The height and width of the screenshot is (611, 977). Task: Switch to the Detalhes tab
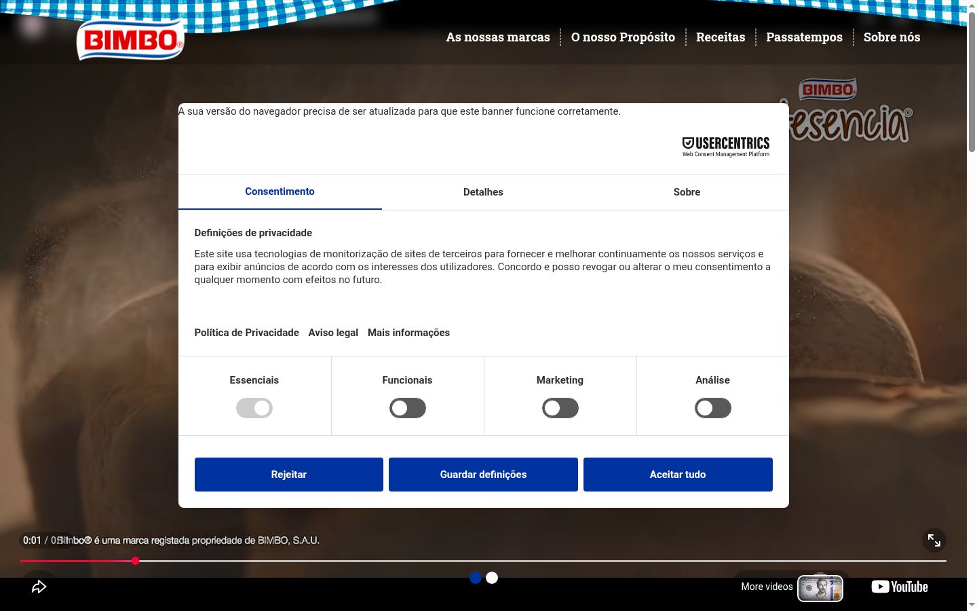(x=483, y=192)
